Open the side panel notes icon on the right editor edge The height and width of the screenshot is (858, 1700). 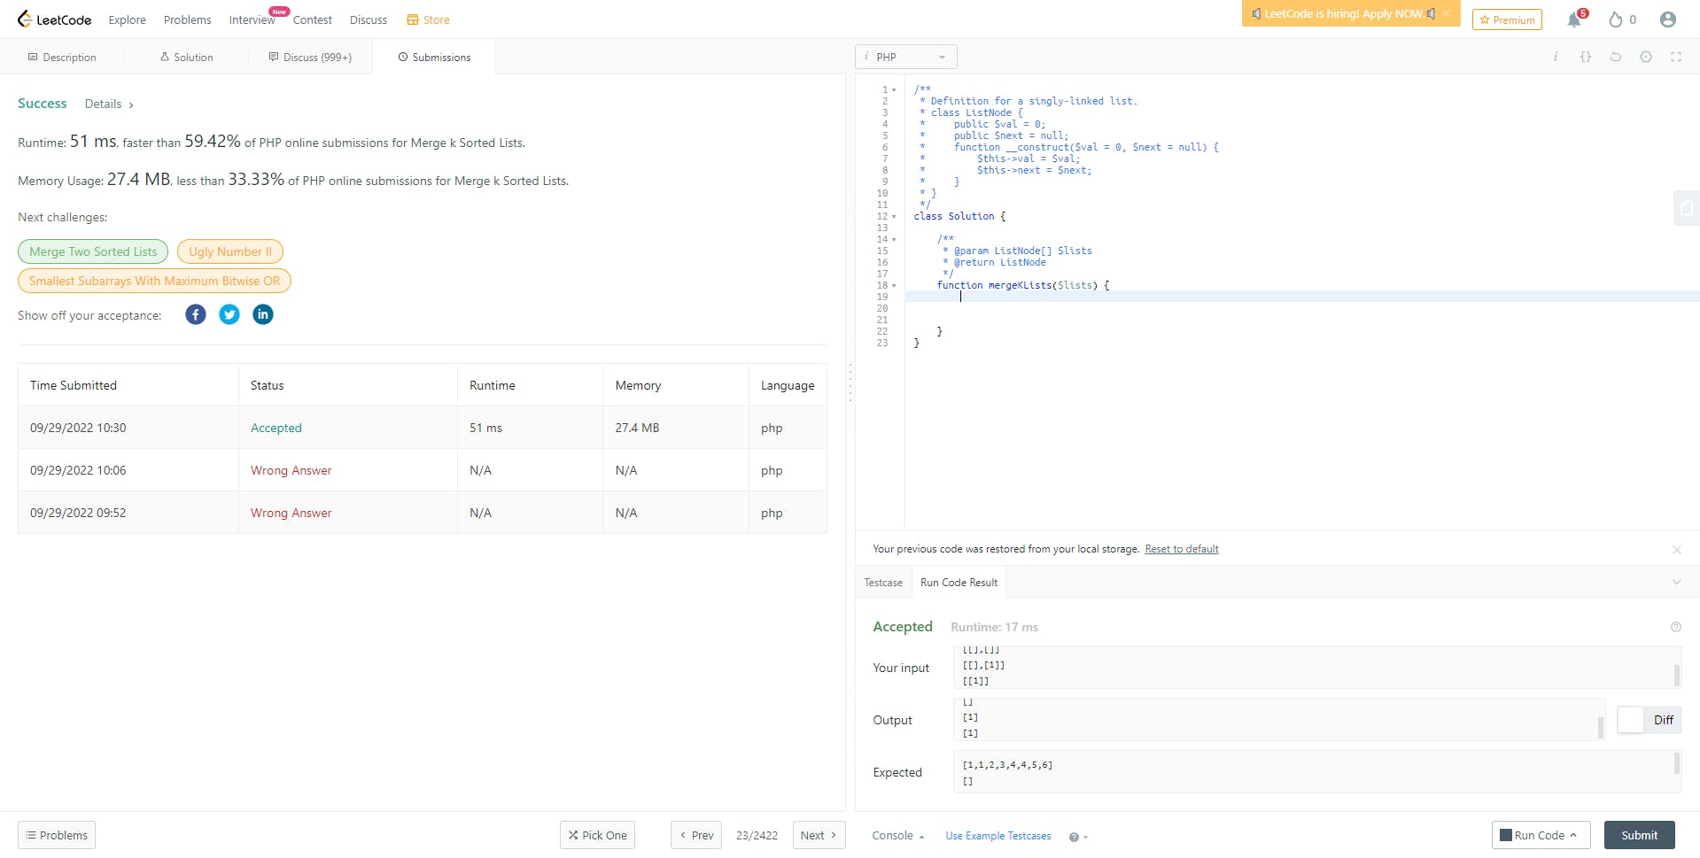tap(1687, 208)
